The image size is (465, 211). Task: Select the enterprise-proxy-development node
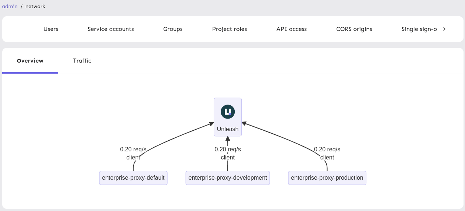[228, 178]
